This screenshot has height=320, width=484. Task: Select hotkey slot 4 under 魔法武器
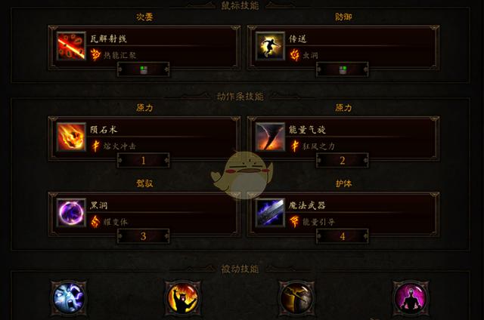[343, 236]
